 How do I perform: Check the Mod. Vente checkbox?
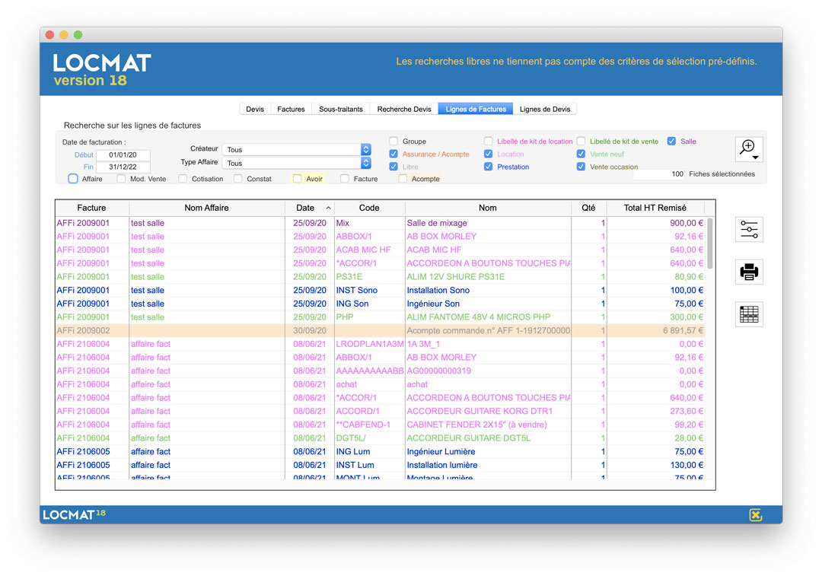(122, 179)
